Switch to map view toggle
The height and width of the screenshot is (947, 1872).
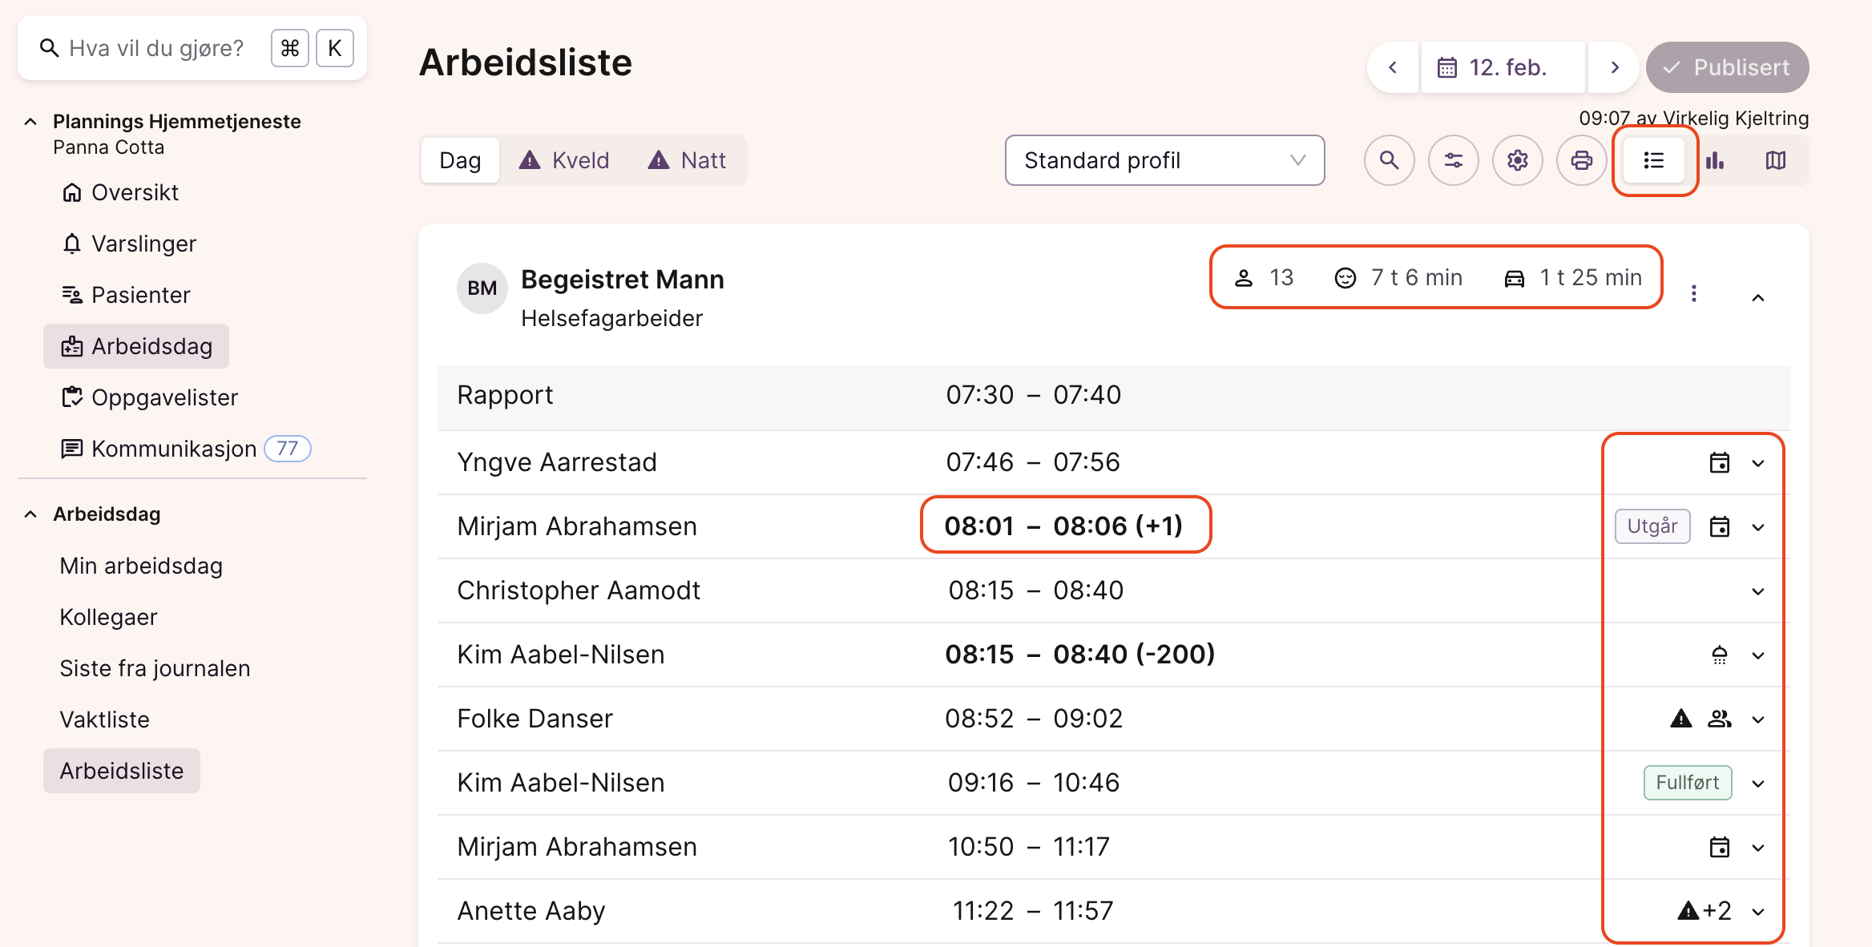[x=1776, y=160]
